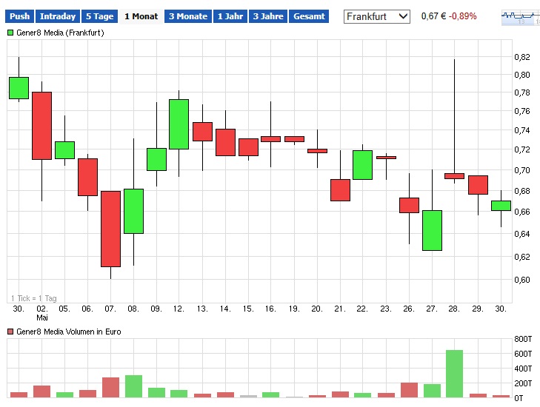Image resolution: width=540 pixels, height=407 pixels.
Task: Select the 1 Monat tab
Action: pos(141,16)
